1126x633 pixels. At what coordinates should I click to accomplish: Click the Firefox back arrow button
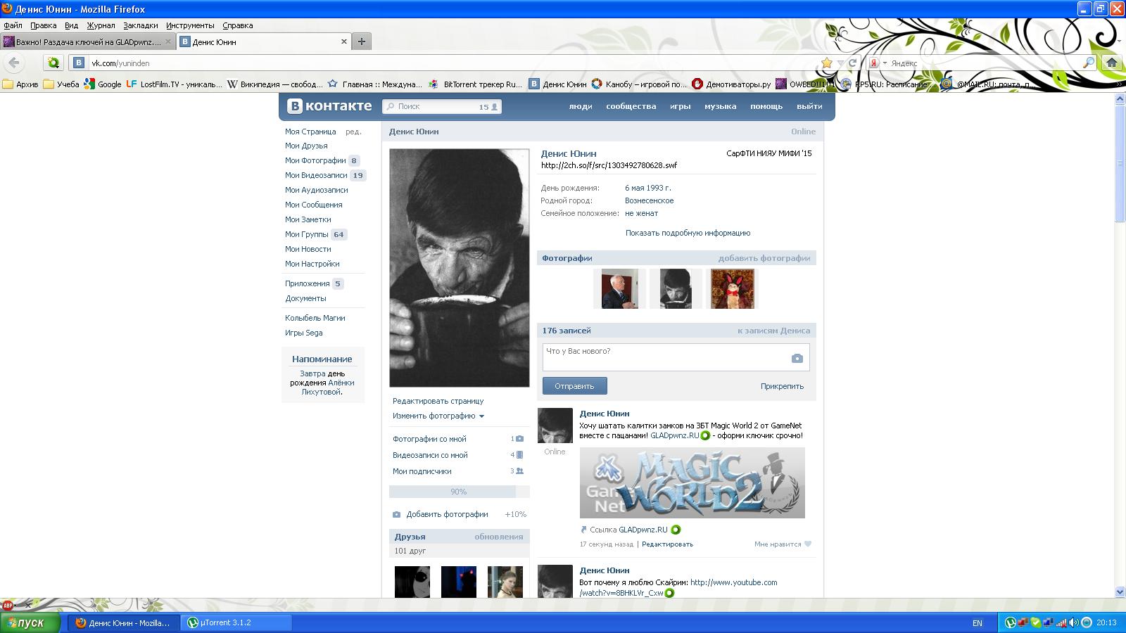tap(14, 63)
